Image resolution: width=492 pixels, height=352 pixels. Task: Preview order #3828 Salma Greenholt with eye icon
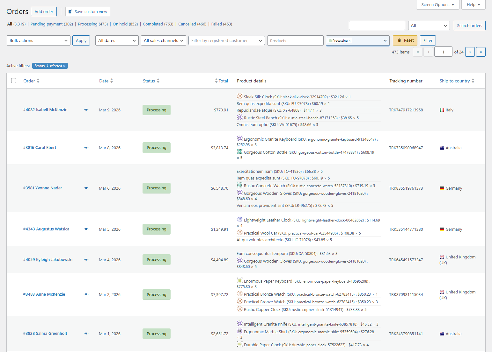pyautogui.click(x=86, y=334)
